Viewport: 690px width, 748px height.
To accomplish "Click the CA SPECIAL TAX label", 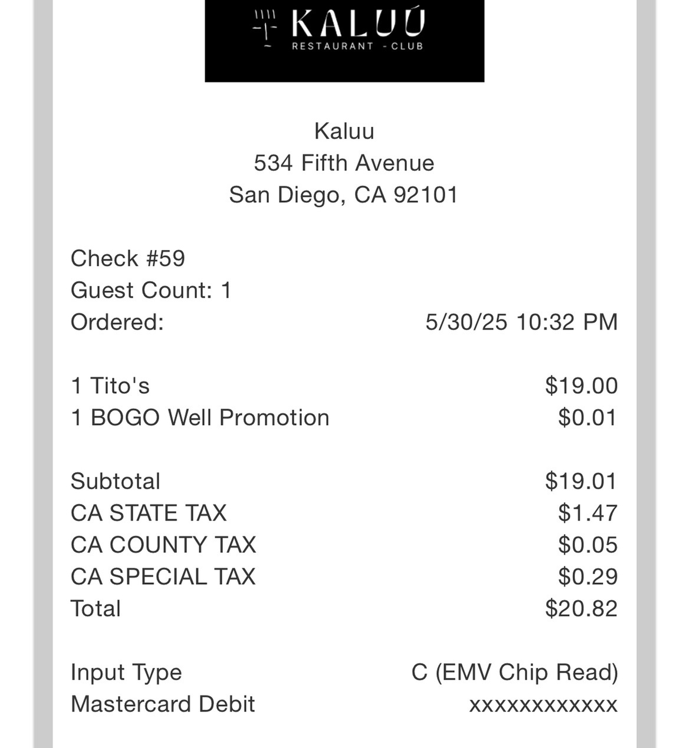I will point(163,576).
